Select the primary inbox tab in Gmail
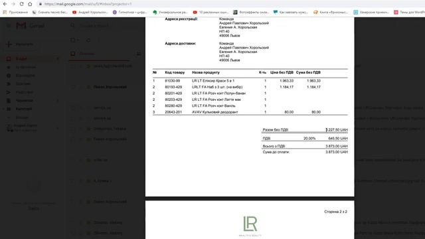Viewport: 425px width, 239px height. [x=99, y=54]
